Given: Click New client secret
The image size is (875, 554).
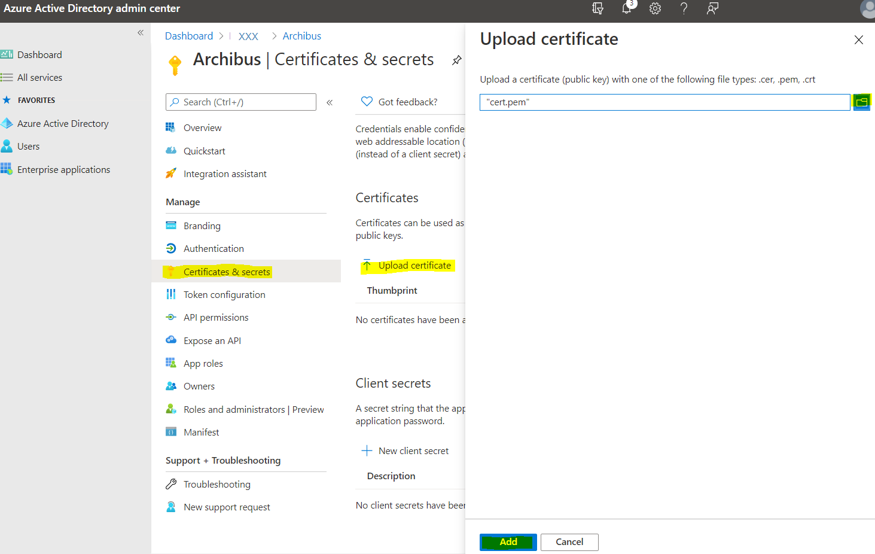Looking at the screenshot, I should coord(413,450).
